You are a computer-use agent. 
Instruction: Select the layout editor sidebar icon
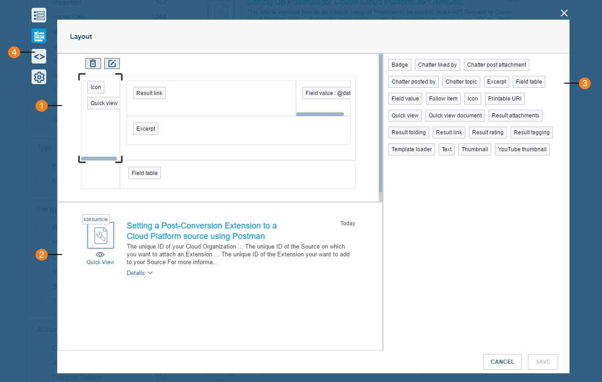(x=39, y=36)
